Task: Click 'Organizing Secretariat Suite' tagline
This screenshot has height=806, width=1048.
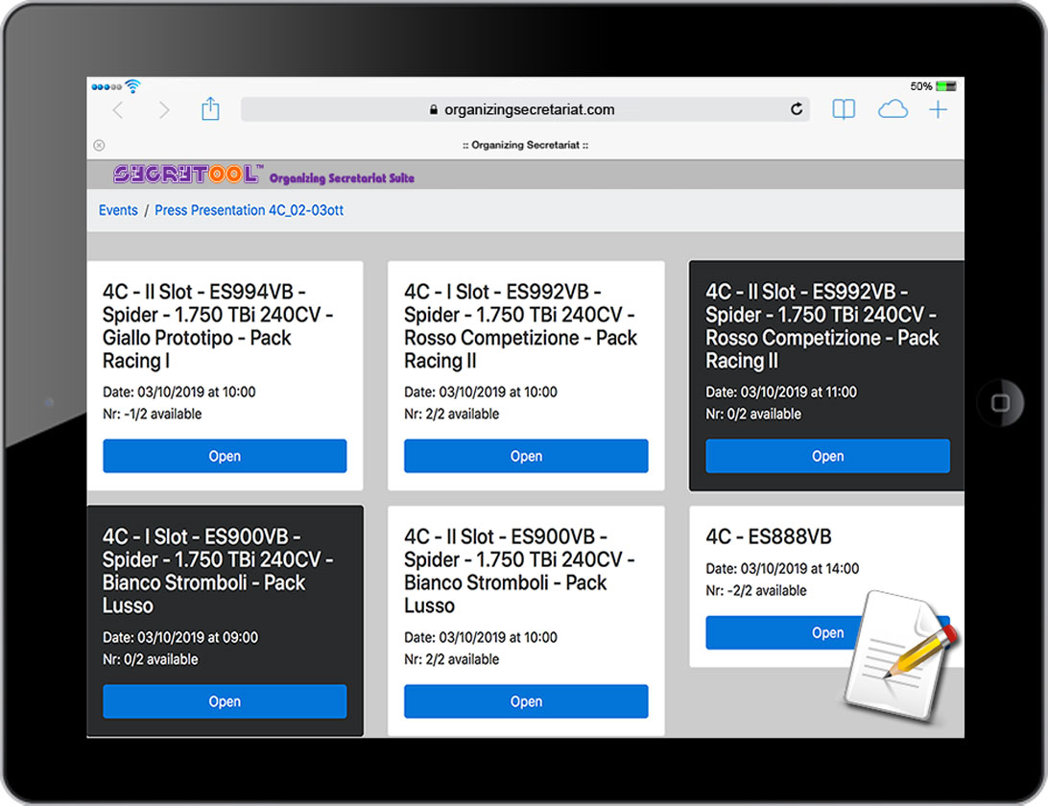Action: (342, 178)
